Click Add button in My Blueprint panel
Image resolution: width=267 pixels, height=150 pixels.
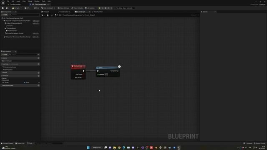[x=5, y=55]
